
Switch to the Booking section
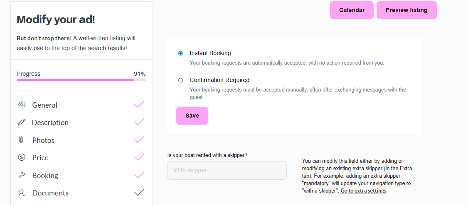[x=45, y=176]
